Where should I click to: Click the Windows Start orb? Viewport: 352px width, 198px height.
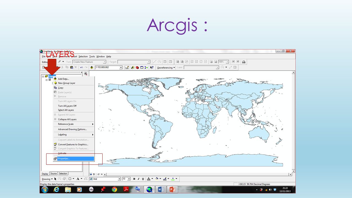point(45,189)
